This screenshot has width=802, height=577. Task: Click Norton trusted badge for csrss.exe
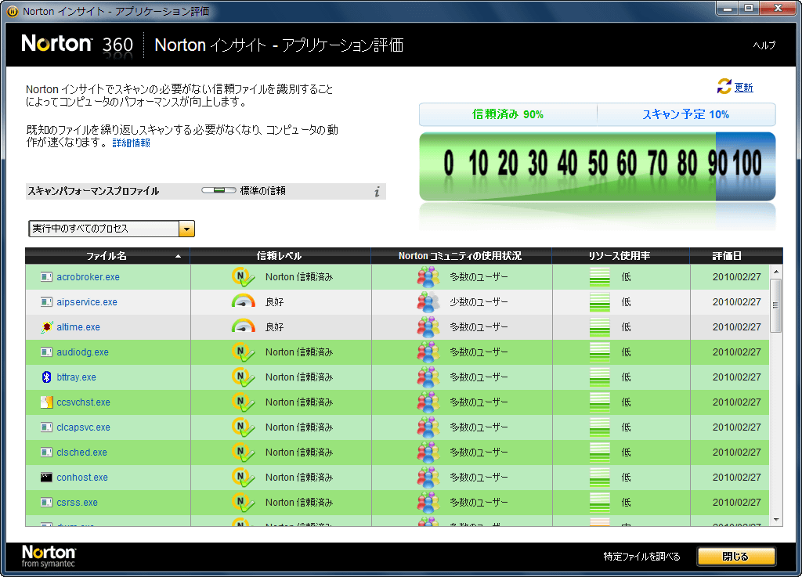[x=243, y=503]
